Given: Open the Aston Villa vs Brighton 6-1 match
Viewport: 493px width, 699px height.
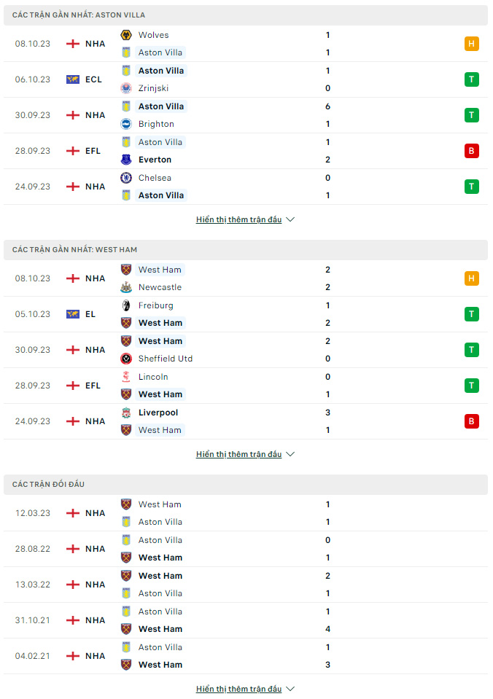Looking at the screenshot, I should pyautogui.click(x=246, y=115).
